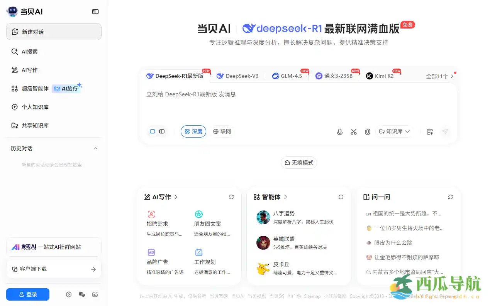Image resolution: width=490 pixels, height=306 pixels.
Task: Click the paperclip attachment icon
Action: (367, 131)
